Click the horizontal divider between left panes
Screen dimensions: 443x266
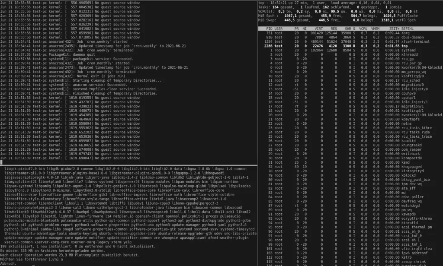pyautogui.click(x=129, y=165)
